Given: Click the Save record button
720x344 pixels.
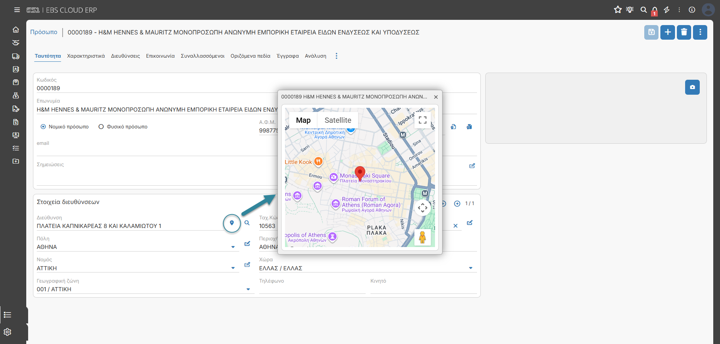Looking at the screenshot, I should (651, 32).
